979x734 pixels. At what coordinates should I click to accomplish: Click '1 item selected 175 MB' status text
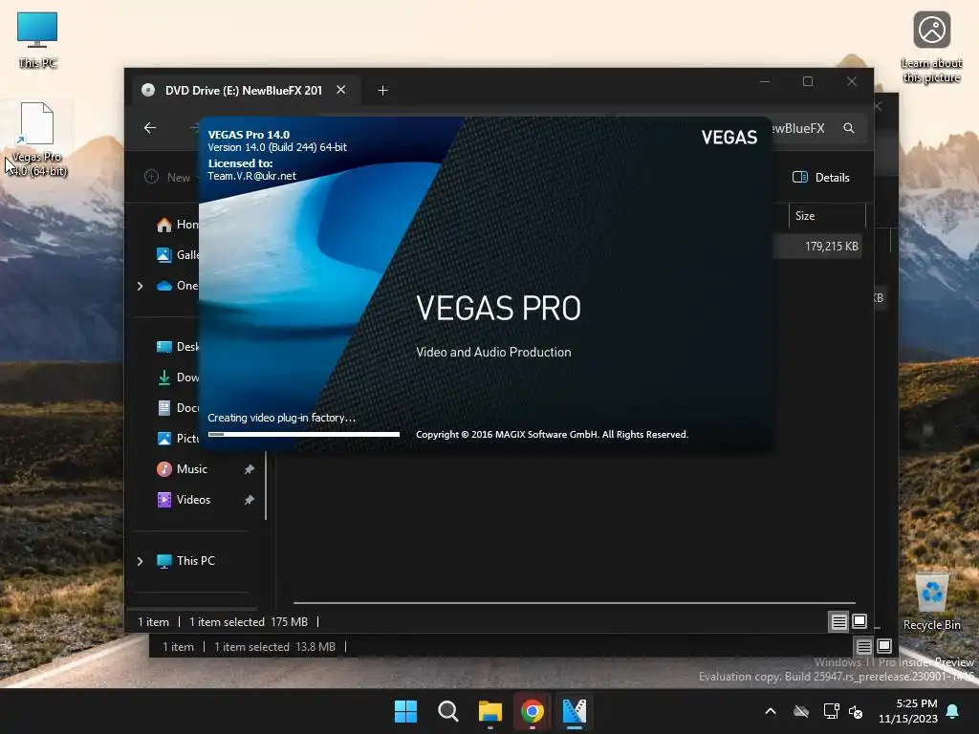(x=249, y=621)
